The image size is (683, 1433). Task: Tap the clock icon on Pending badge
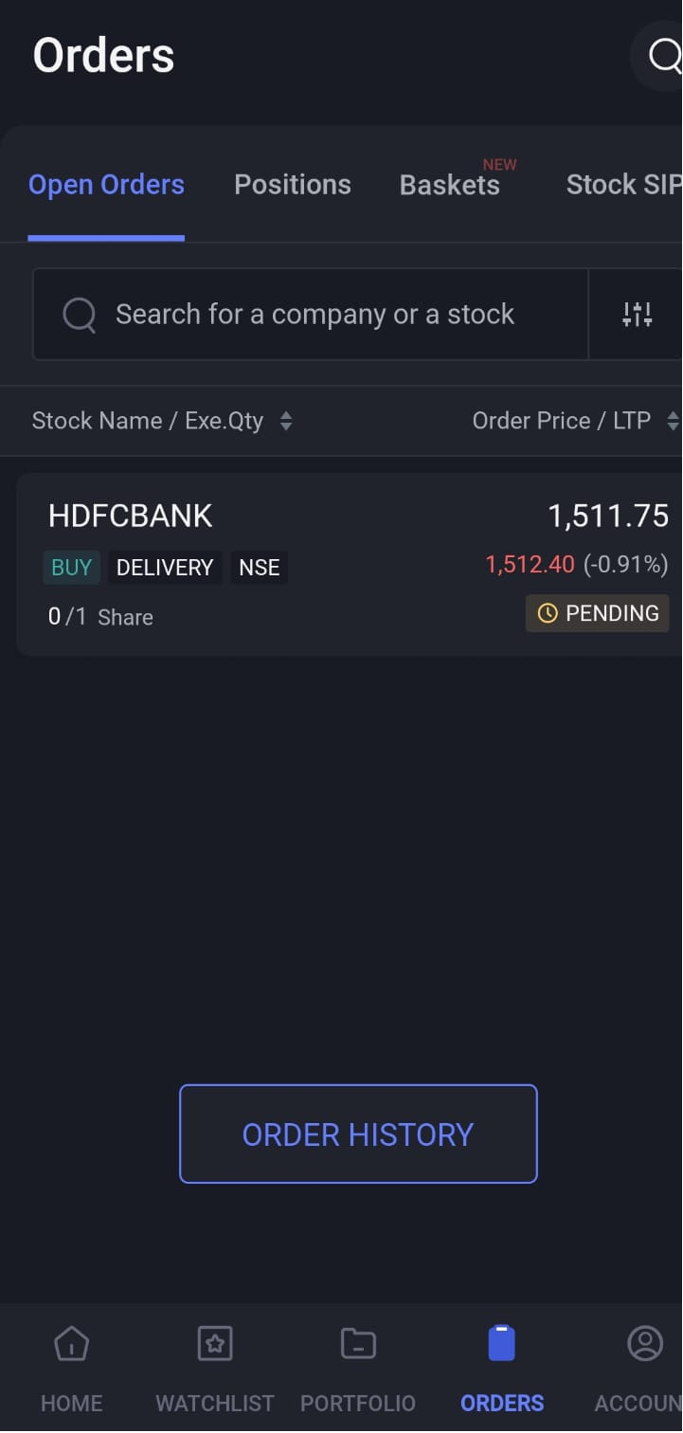click(548, 613)
